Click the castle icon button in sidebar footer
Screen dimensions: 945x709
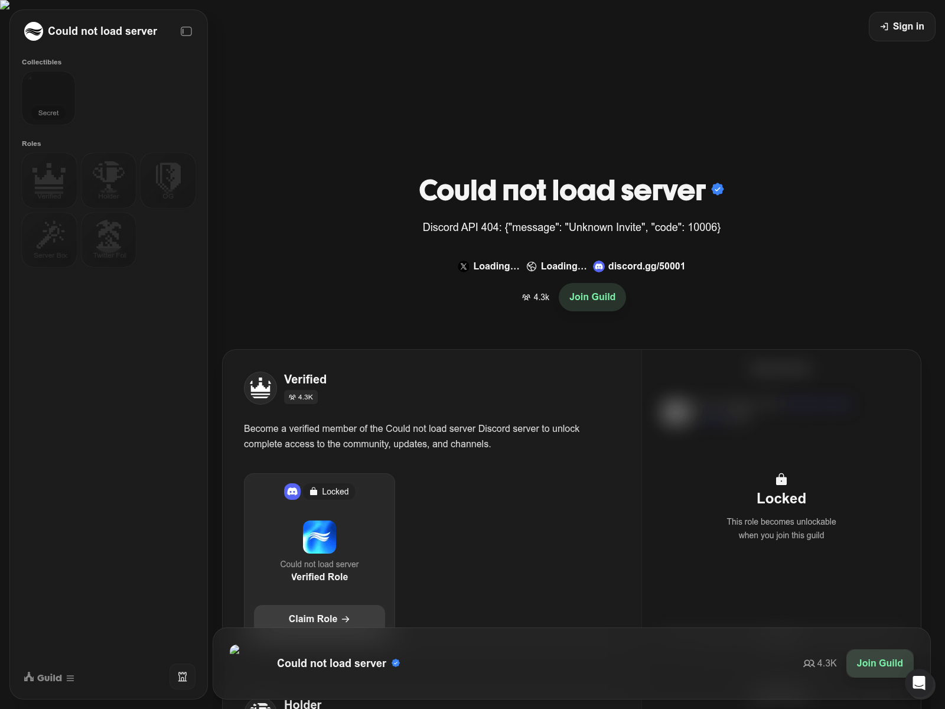click(x=183, y=677)
